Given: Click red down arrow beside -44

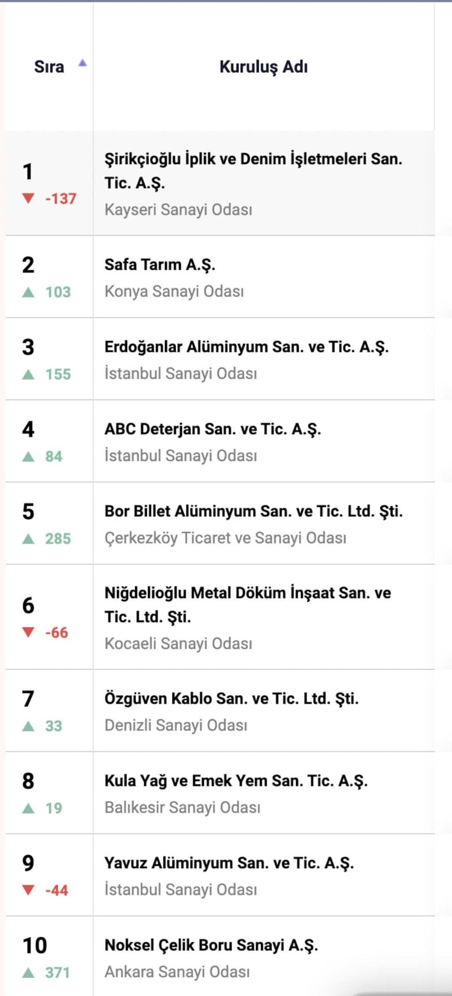Looking at the screenshot, I should coord(28,890).
